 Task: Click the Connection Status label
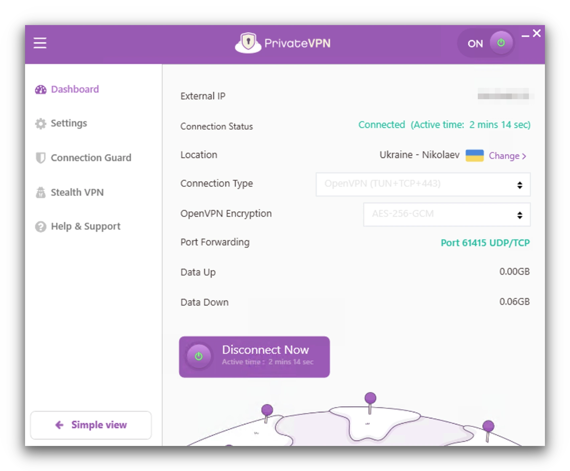[217, 127]
